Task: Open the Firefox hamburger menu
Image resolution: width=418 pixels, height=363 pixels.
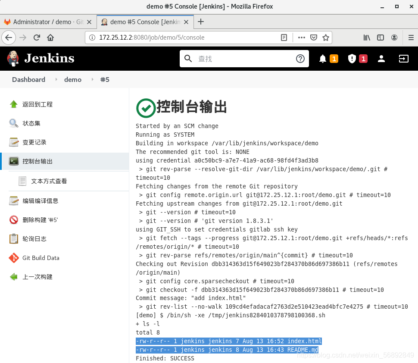Action: (411, 38)
